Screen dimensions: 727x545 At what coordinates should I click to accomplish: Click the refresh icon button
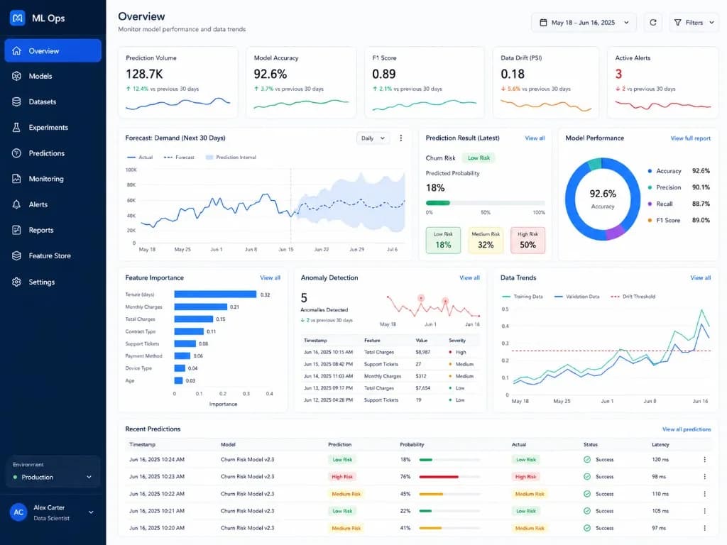653,22
